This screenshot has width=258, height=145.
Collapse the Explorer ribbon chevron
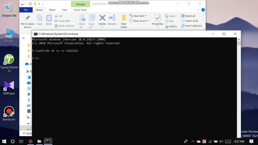[198, 10]
